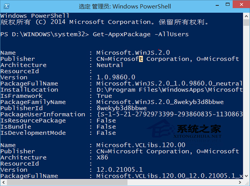Click the IsFramework True value
The height and width of the screenshot is (186, 250).
(104, 96)
